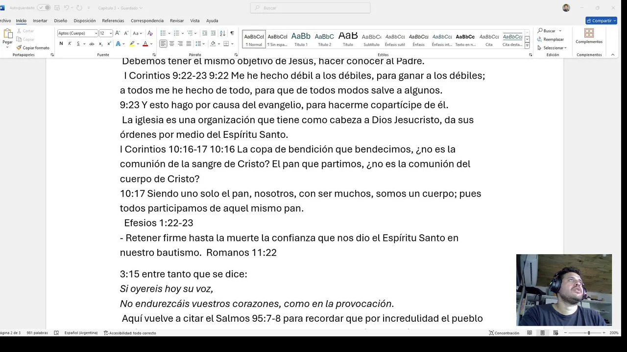
Task: Select the Print Layout view icon
Action: 542,333
